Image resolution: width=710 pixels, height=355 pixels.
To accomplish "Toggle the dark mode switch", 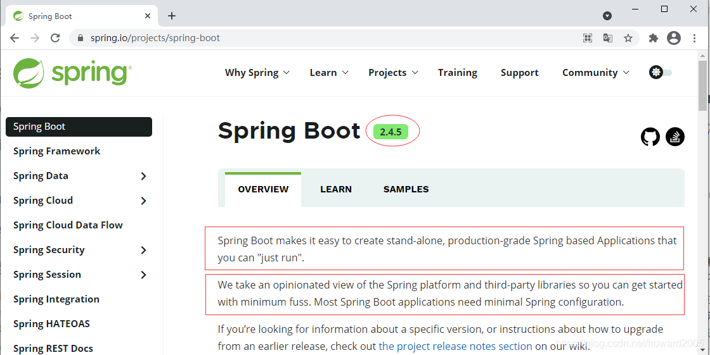I will [x=661, y=72].
